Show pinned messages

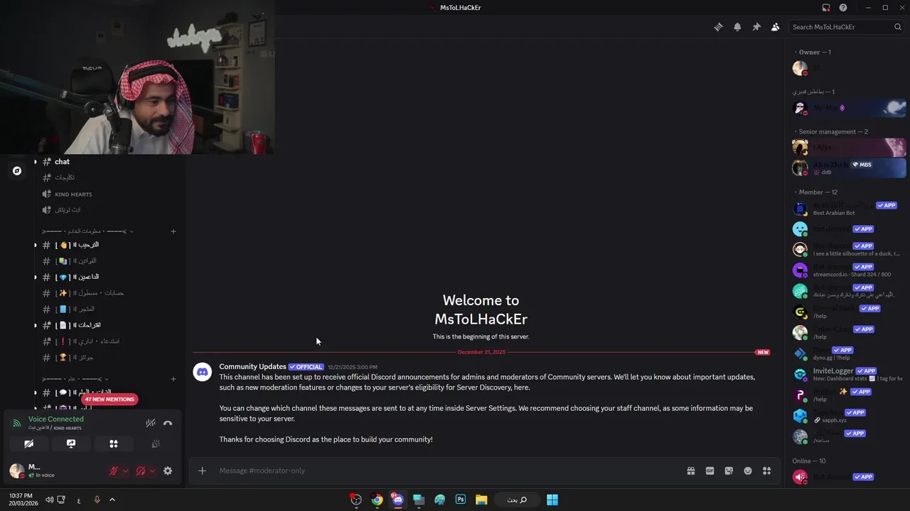click(756, 27)
